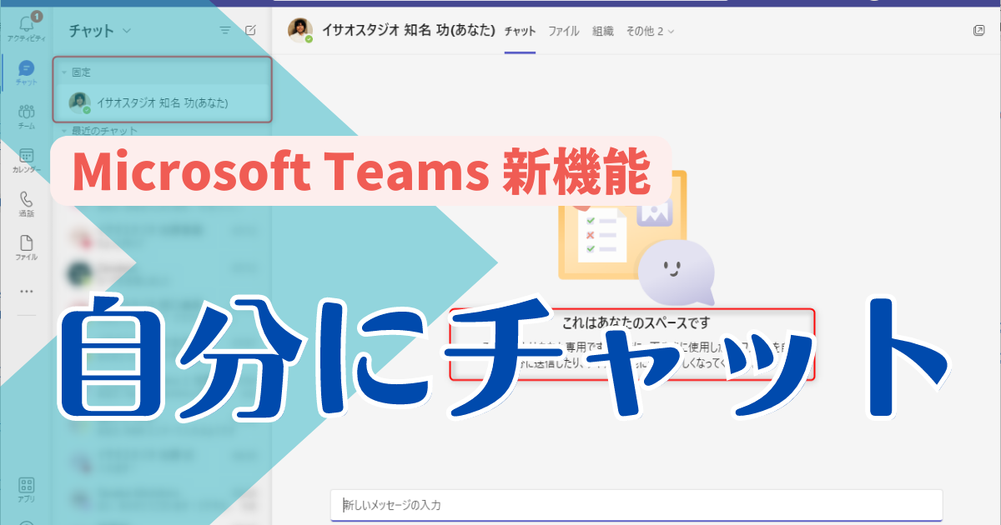Click the profile avatar in chat header
Viewport: 1001px width, 525px height.
tap(299, 30)
